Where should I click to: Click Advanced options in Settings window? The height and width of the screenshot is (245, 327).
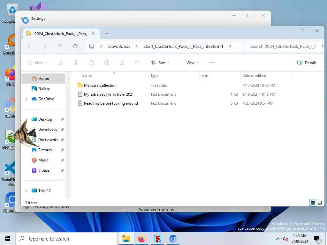tap(156, 210)
